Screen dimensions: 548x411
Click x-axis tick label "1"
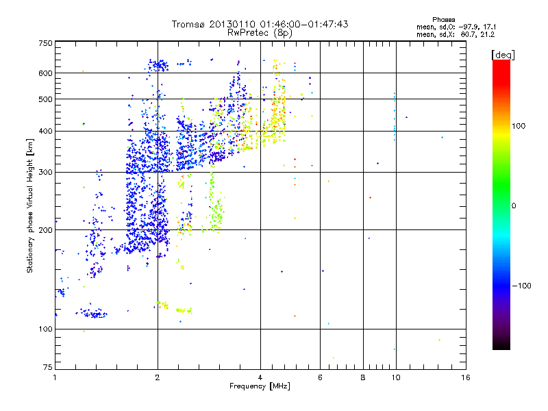[55, 377]
